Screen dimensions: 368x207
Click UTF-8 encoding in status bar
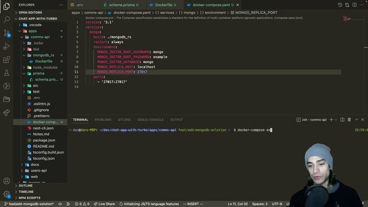click(277, 204)
